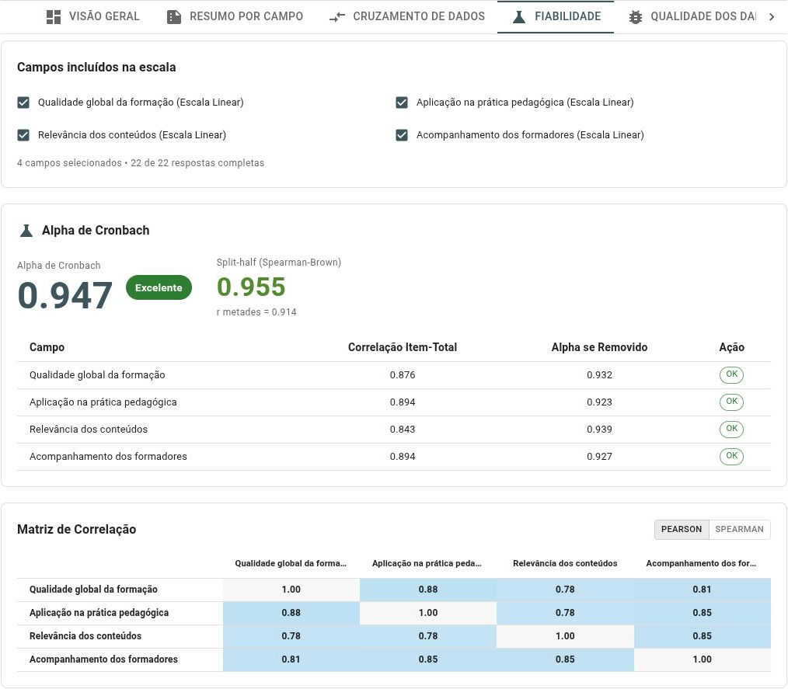The width and height of the screenshot is (788, 689).
Task: Click matrix column header Relevância dos conteúdos
Action: tap(565, 563)
